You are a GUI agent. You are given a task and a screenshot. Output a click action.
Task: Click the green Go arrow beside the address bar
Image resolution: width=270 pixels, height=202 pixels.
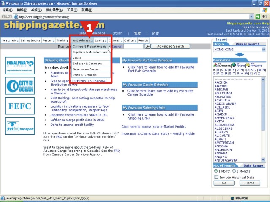258,17
